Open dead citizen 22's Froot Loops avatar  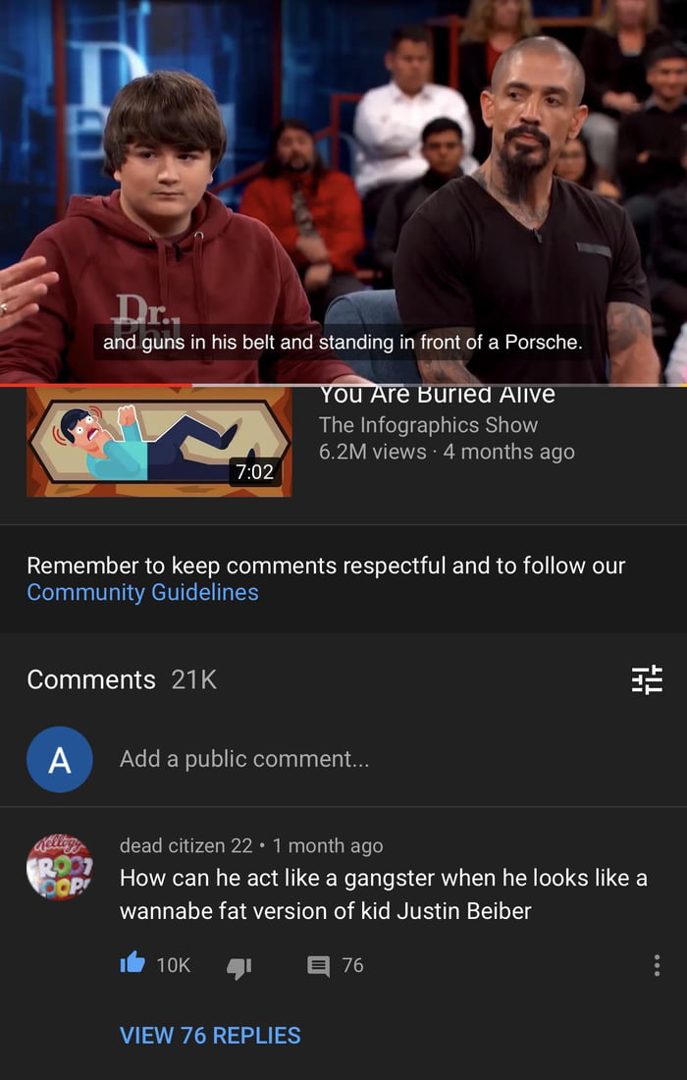tap(60, 867)
